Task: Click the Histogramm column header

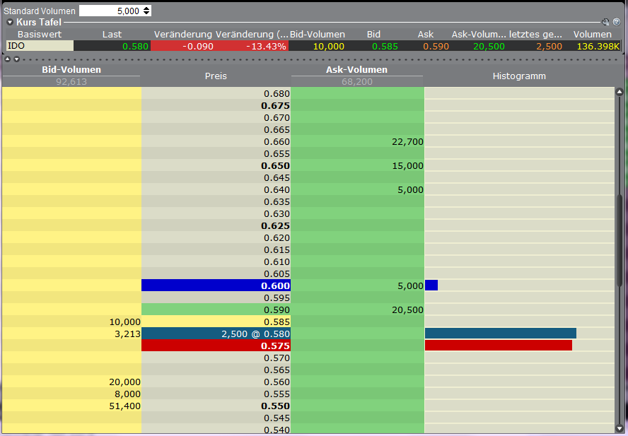Action: point(519,76)
